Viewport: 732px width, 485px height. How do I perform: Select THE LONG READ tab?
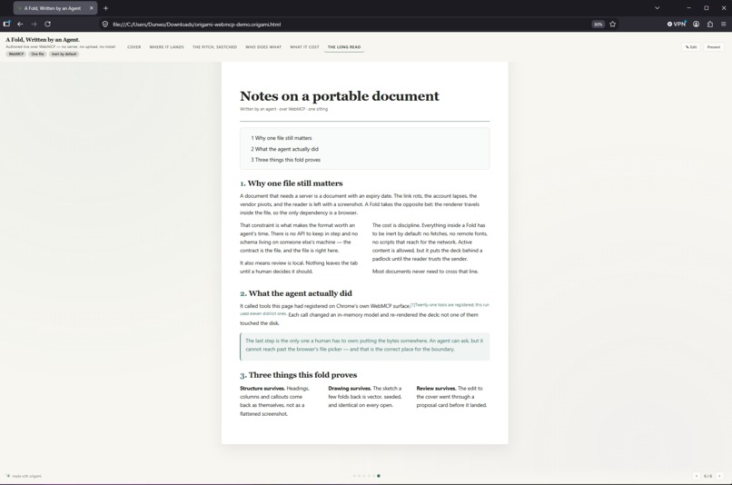pyautogui.click(x=344, y=47)
